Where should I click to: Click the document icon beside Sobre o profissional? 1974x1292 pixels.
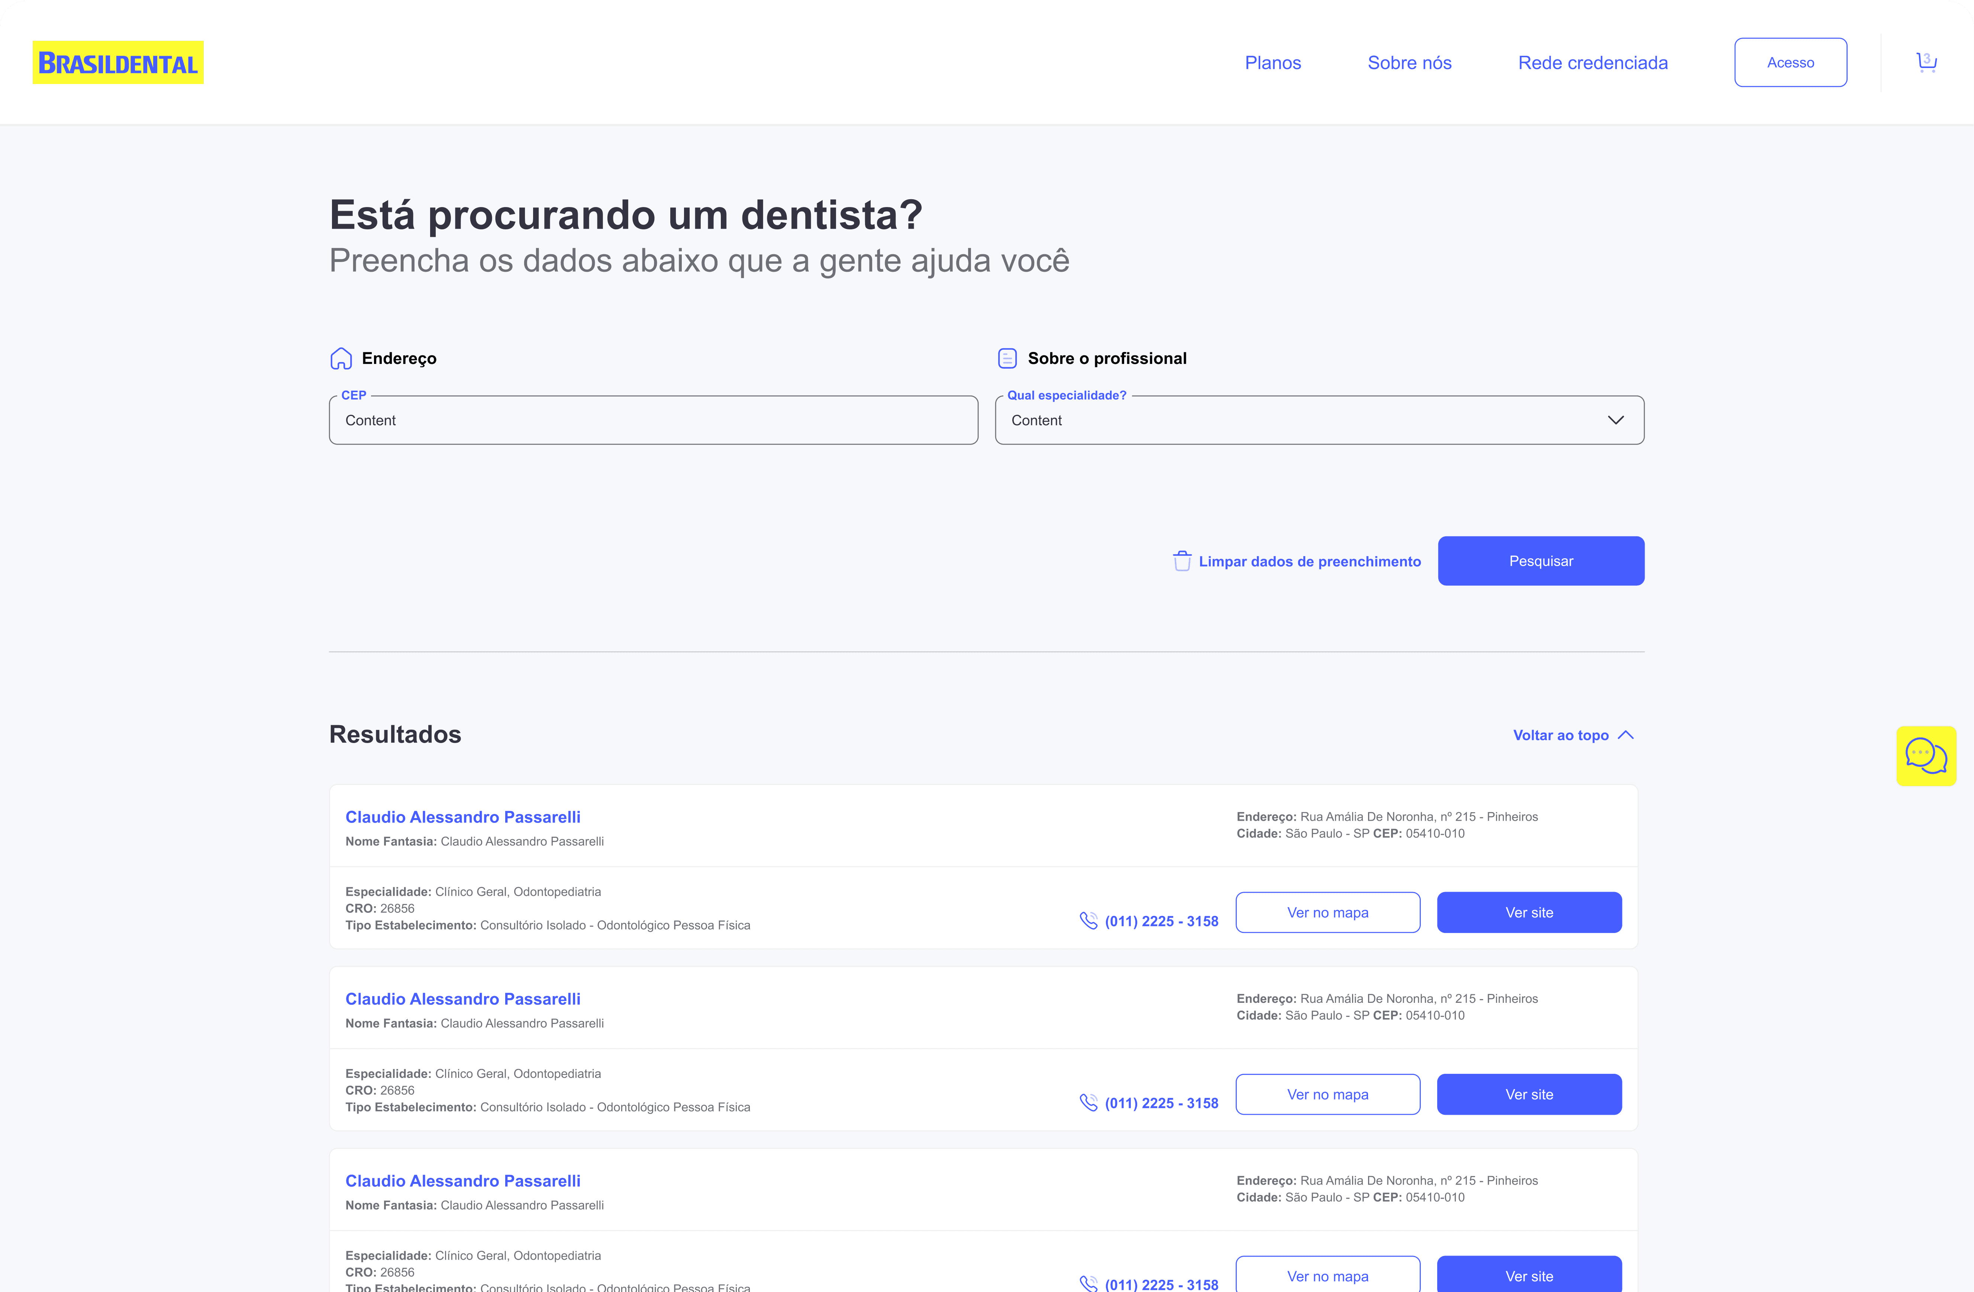click(x=1007, y=358)
